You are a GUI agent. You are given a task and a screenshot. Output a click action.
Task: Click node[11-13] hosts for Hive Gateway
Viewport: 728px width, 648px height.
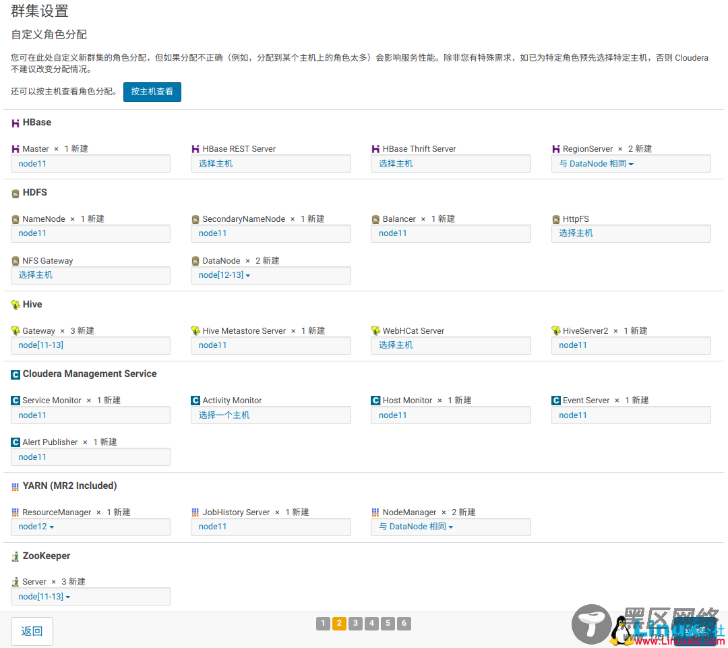click(90, 345)
